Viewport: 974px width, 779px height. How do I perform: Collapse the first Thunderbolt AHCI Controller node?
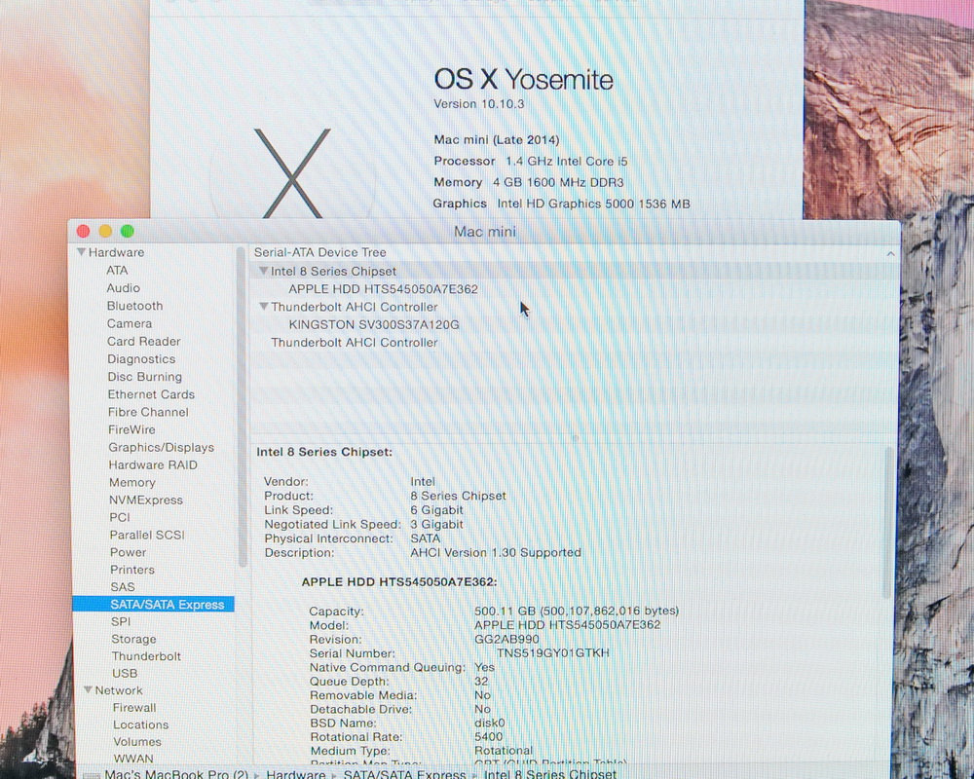(263, 307)
